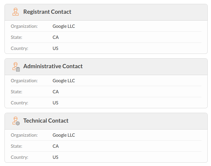The width and height of the screenshot is (211, 166).
Task: Select the Registrant Contact heading
Action: tap(47, 12)
